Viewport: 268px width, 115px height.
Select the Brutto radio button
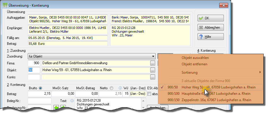40,88
